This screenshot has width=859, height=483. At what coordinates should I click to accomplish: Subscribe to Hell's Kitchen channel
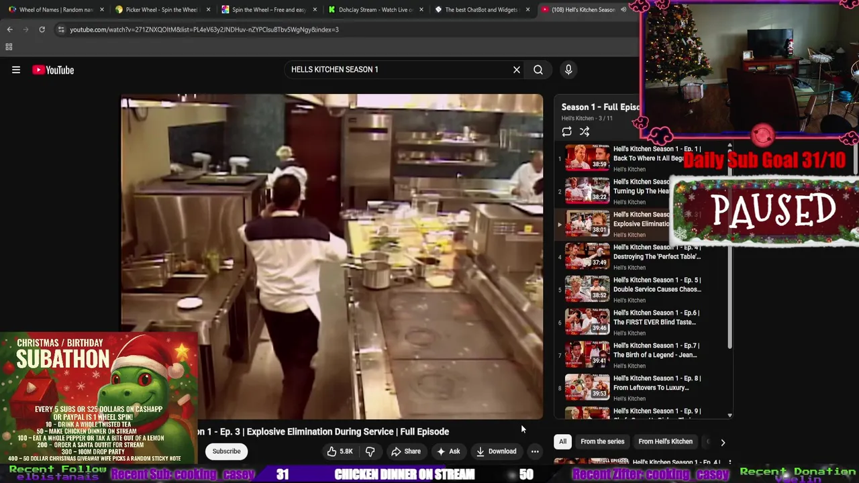tap(226, 451)
